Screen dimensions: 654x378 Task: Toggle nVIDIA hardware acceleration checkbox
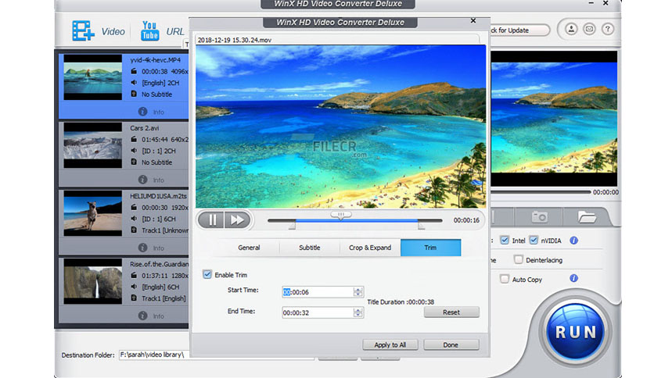pyautogui.click(x=534, y=241)
